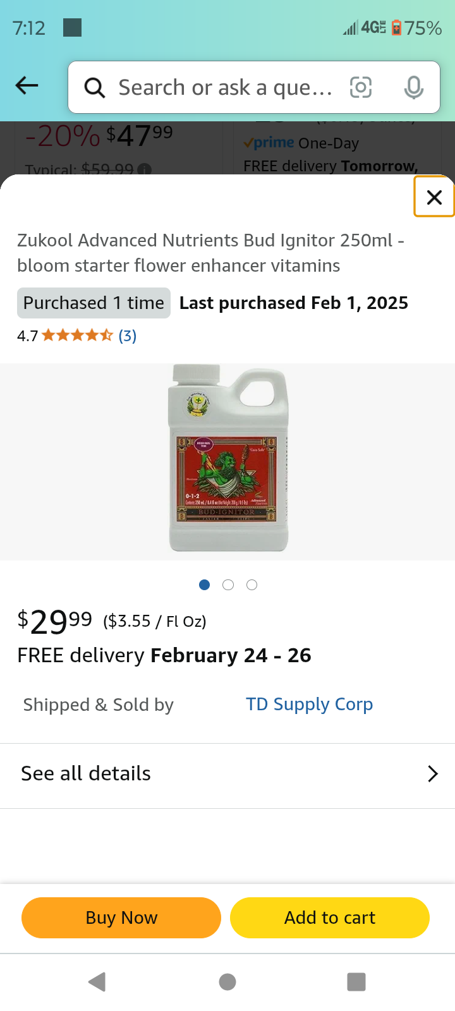This screenshot has height=1011, width=455.
Task: Focus the Search or ask a question field
Action: (225, 88)
